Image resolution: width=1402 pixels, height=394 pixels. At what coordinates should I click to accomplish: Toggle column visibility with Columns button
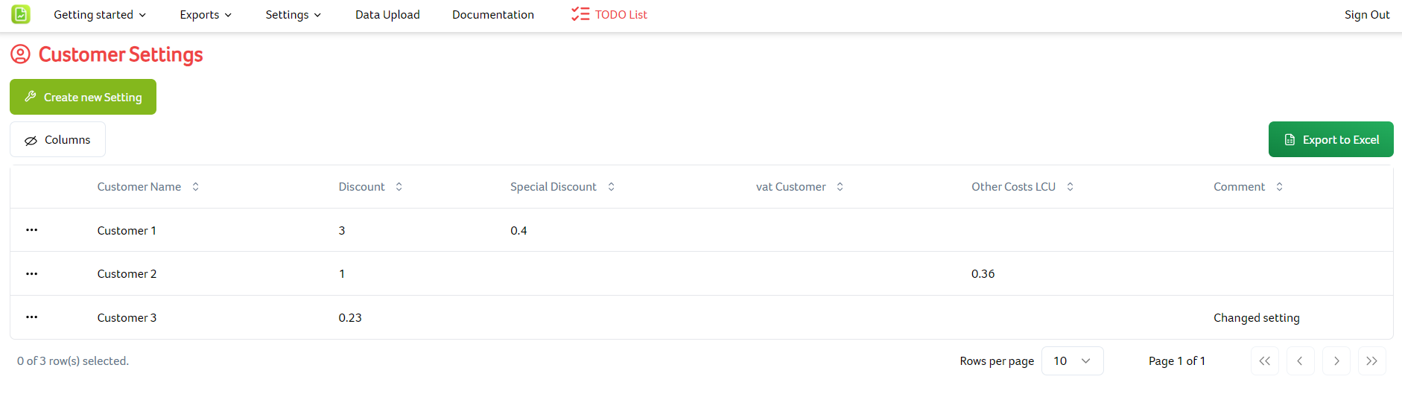(x=57, y=140)
